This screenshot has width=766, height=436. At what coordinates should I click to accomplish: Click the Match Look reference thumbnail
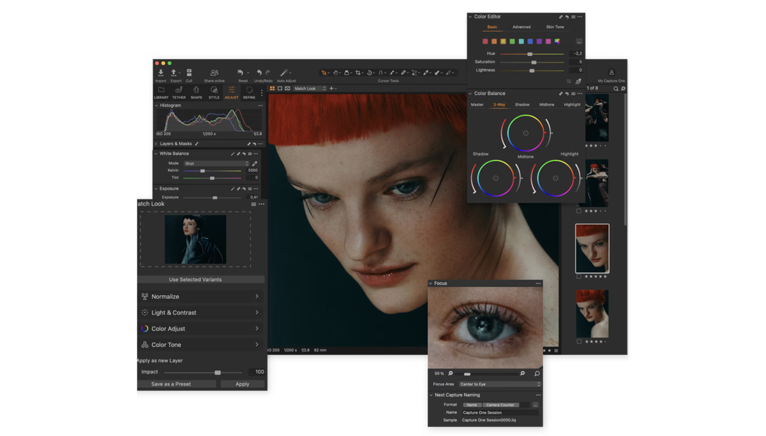click(x=195, y=240)
